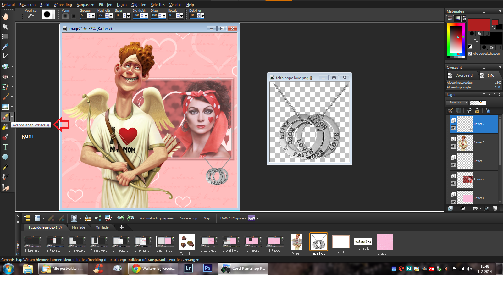Screen dimensions: 503x283
Task: Select the Raster 5 layer thumbnail
Action: 465,142
